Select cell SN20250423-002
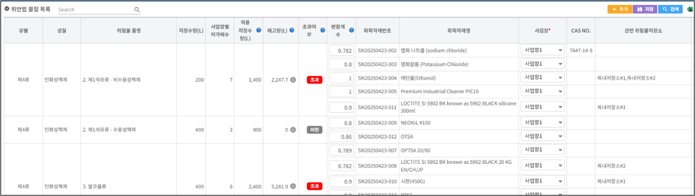 (x=377, y=51)
